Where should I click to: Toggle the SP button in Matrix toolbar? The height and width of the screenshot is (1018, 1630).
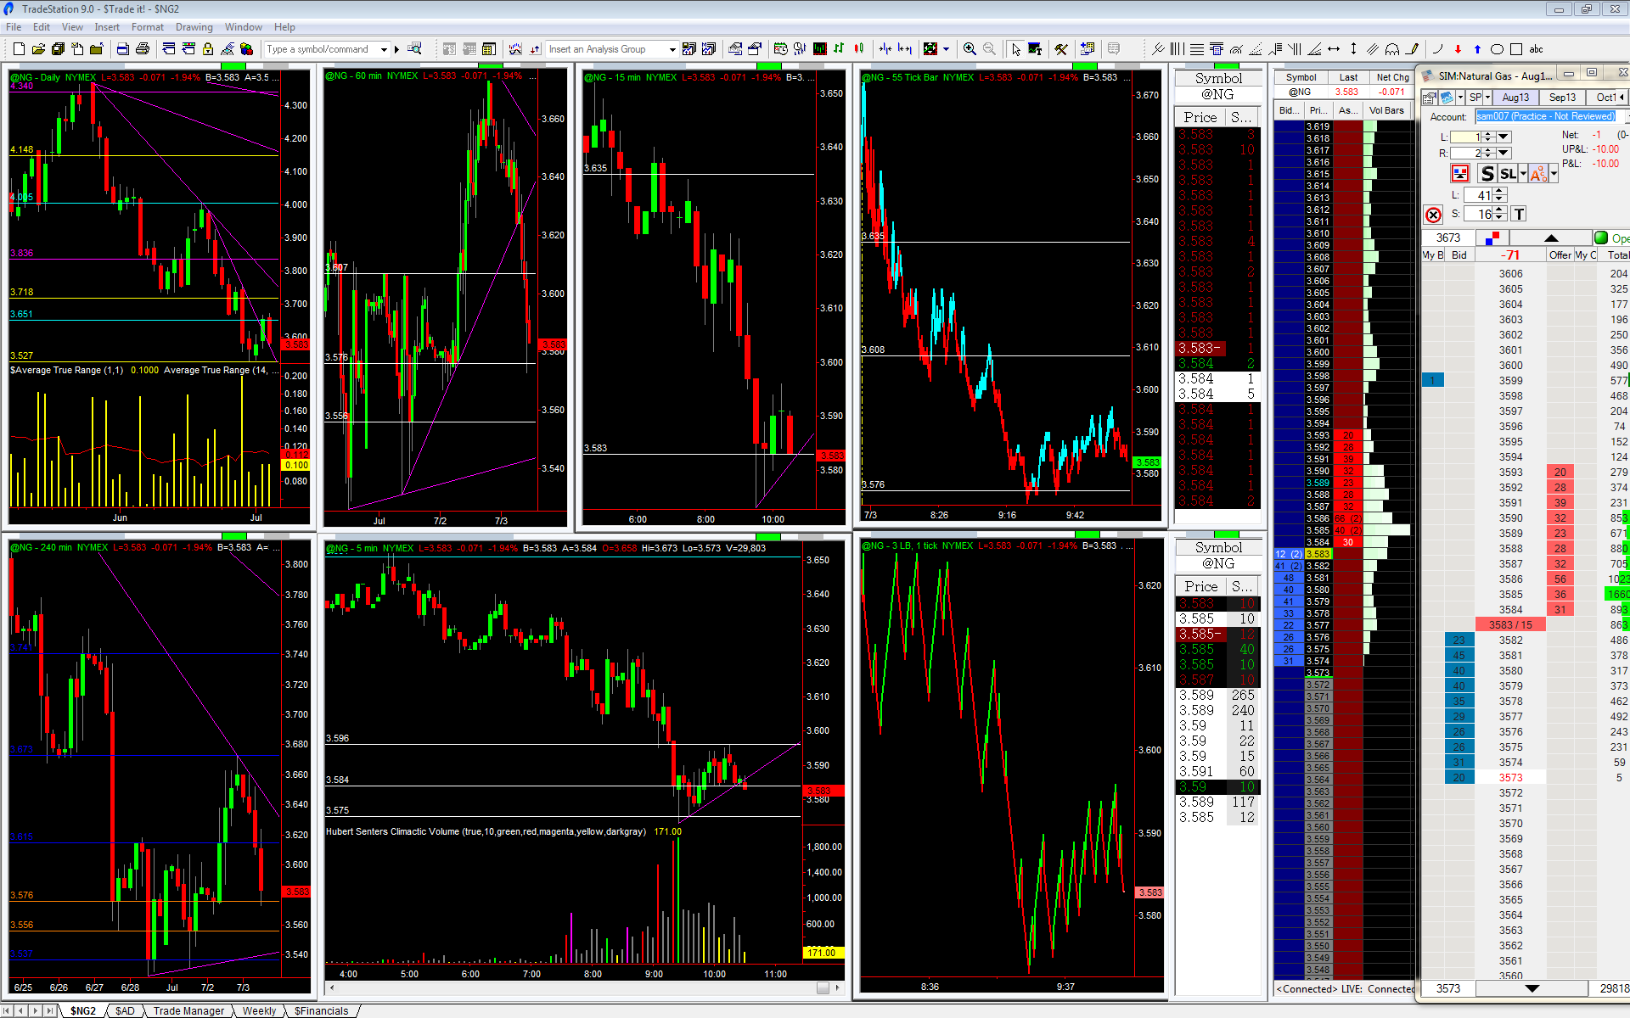point(1475,98)
